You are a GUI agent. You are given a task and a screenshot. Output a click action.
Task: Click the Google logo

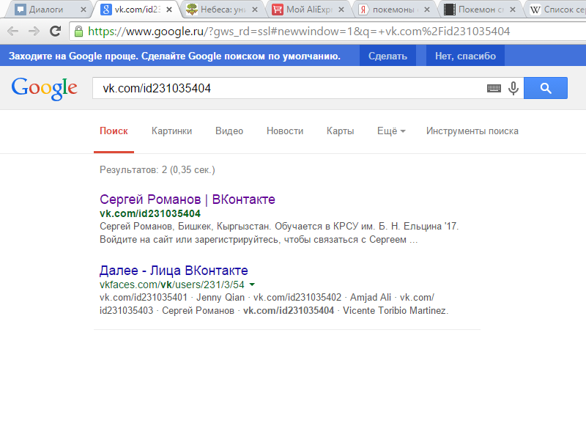tap(45, 89)
